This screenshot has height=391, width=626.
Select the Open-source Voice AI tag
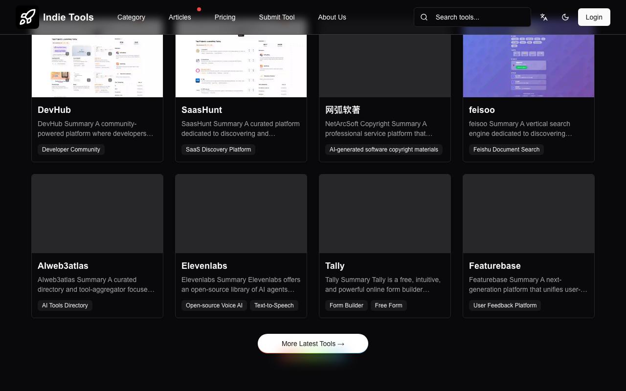click(x=214, y=305)
